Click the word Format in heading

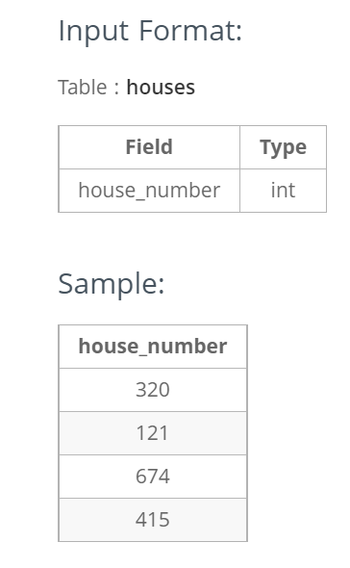[190, 31]
